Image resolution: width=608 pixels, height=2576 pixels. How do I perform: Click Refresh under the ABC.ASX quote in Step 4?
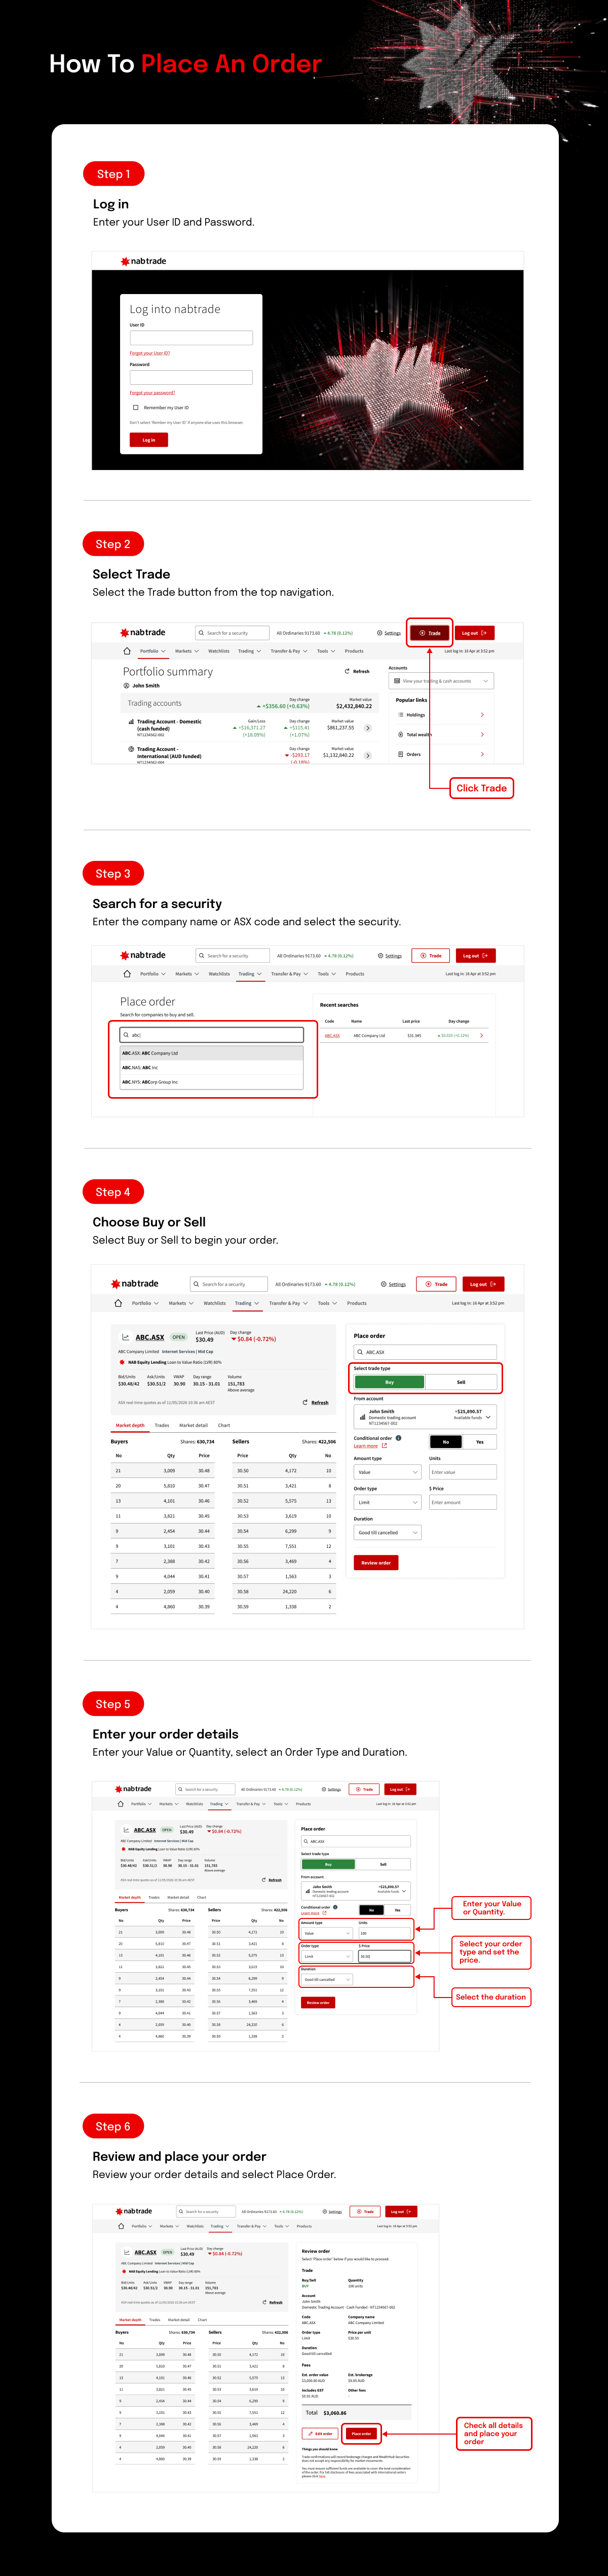pyautogui.click(x=316, y=1402)
